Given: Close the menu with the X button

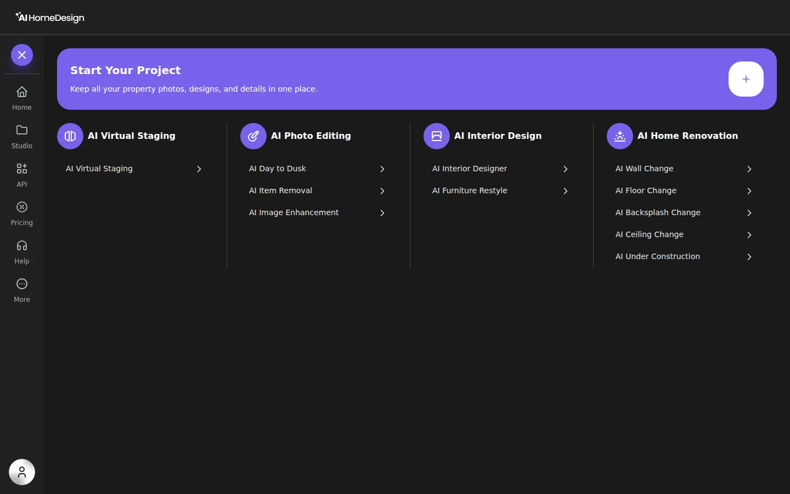Looking at the screenshot, I should point(22,55).
